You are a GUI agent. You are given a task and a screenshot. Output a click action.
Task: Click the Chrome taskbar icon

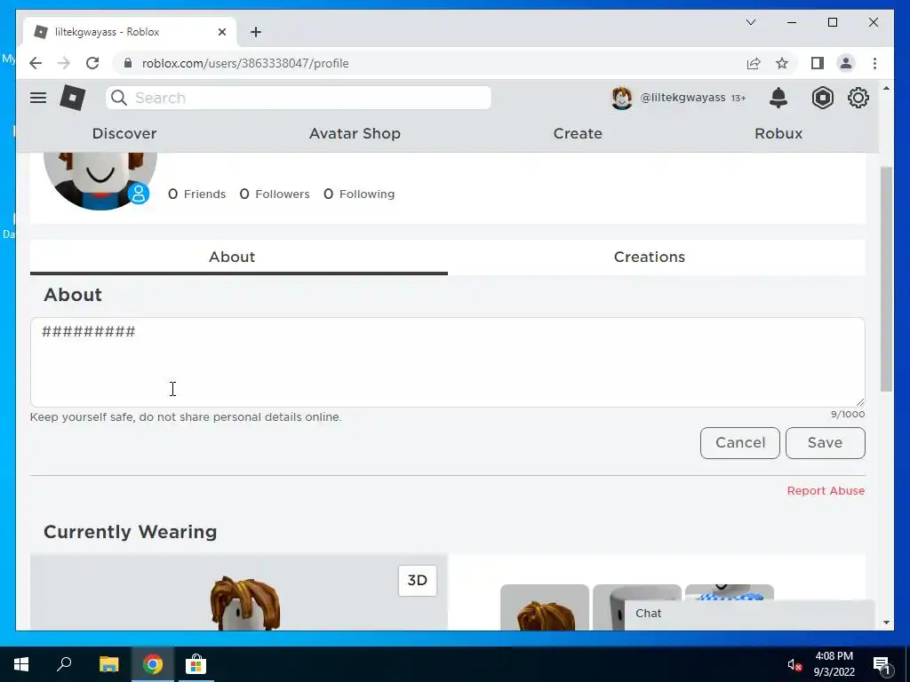tap(153, 664)
